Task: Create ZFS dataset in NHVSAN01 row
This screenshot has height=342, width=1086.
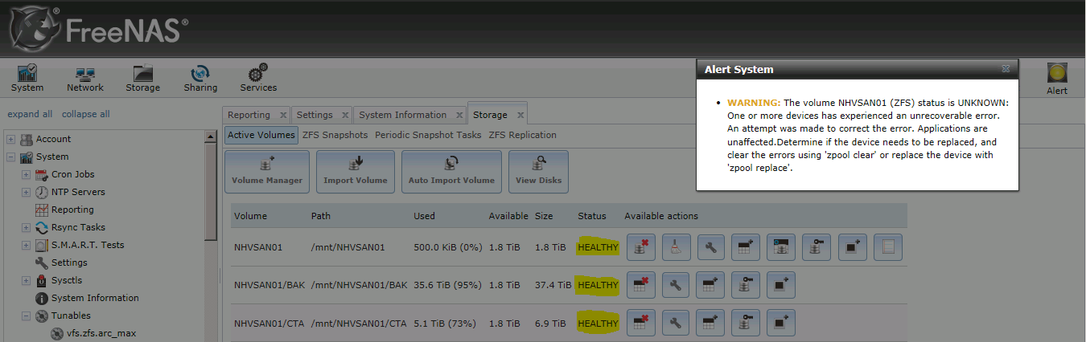Action: pos(746,247)
